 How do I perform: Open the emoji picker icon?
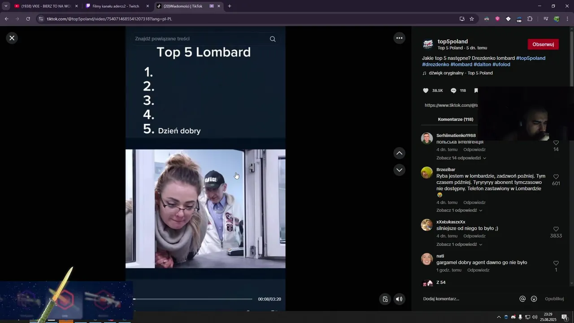tap(534, 299)
